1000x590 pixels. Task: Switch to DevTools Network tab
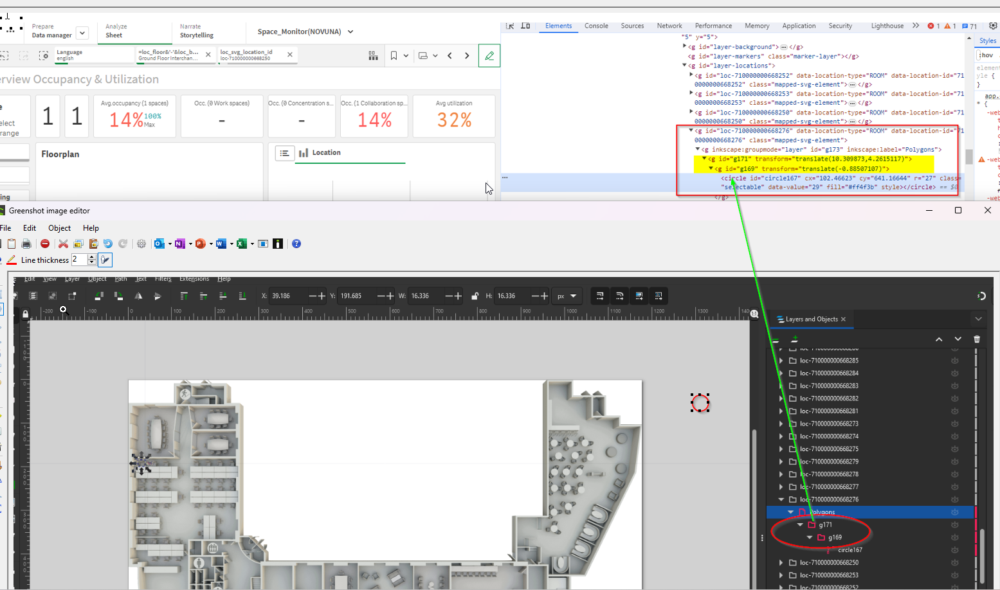click(669, 26)
